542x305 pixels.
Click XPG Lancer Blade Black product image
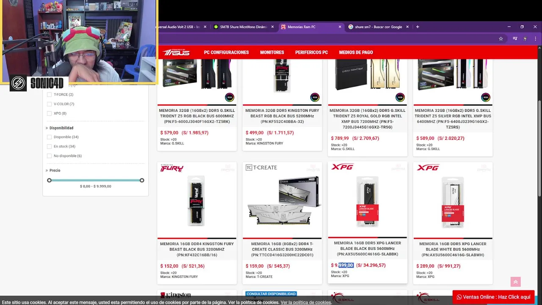tap(367, 202)
